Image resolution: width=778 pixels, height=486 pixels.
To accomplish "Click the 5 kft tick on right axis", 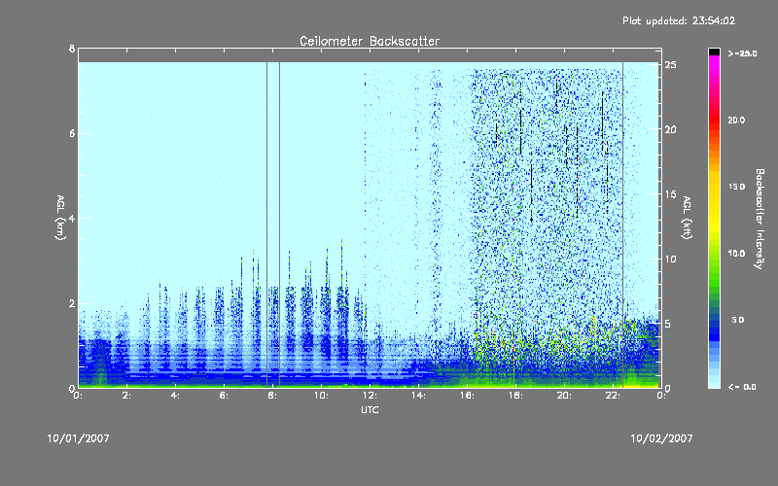I will coord(668,324).
